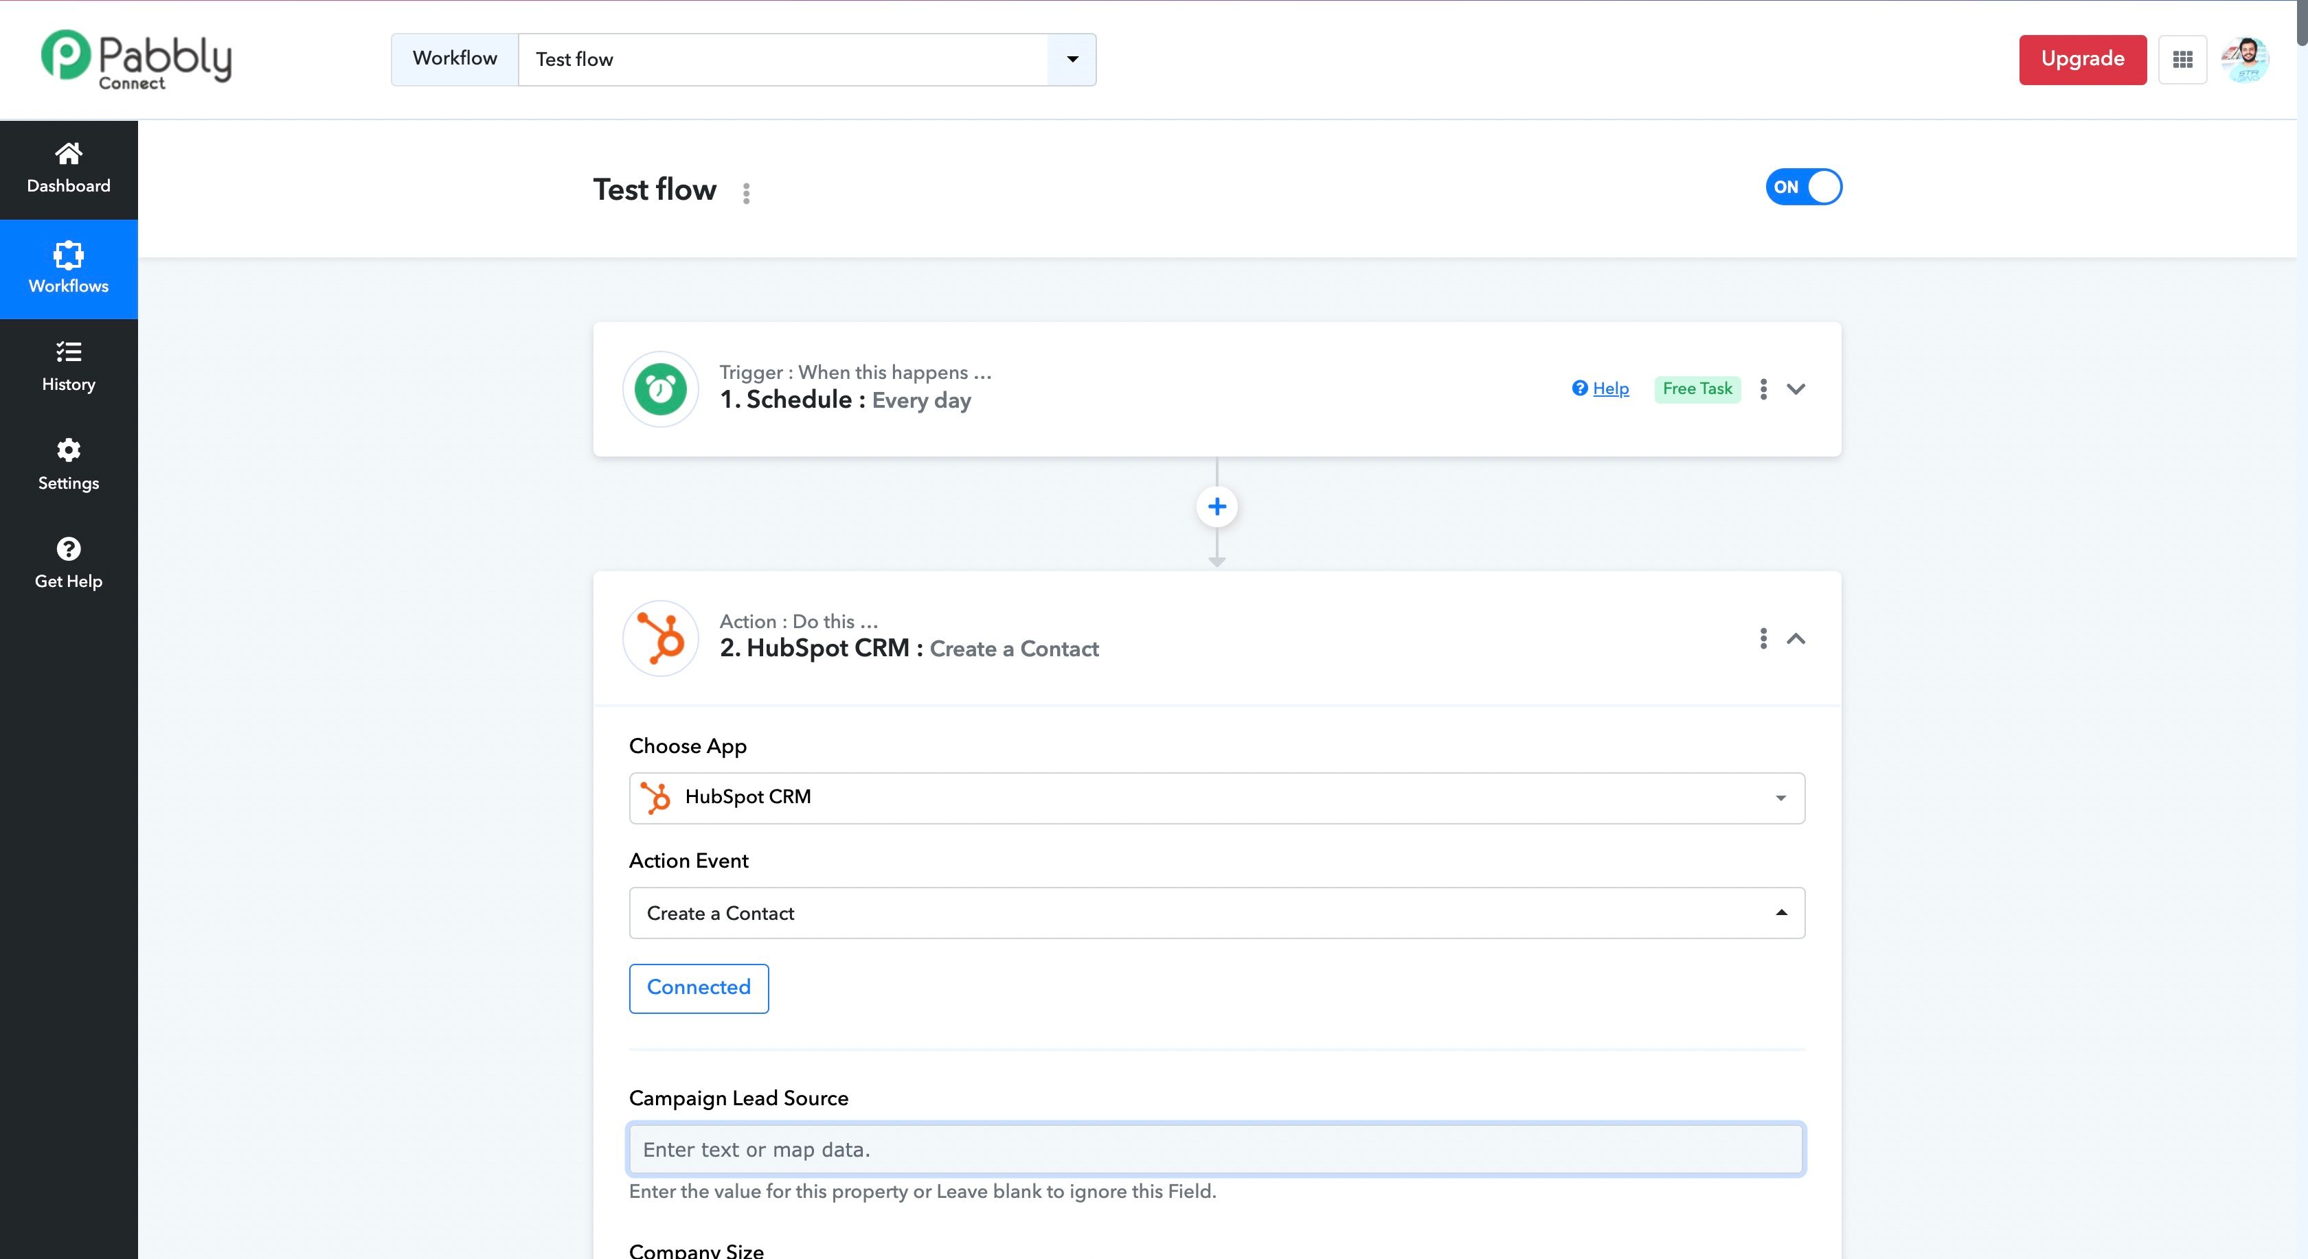Click the Free Task badge
Image resolution: width=2308 pixels, height=1259 pixels.
click(x=1697, y=388)
